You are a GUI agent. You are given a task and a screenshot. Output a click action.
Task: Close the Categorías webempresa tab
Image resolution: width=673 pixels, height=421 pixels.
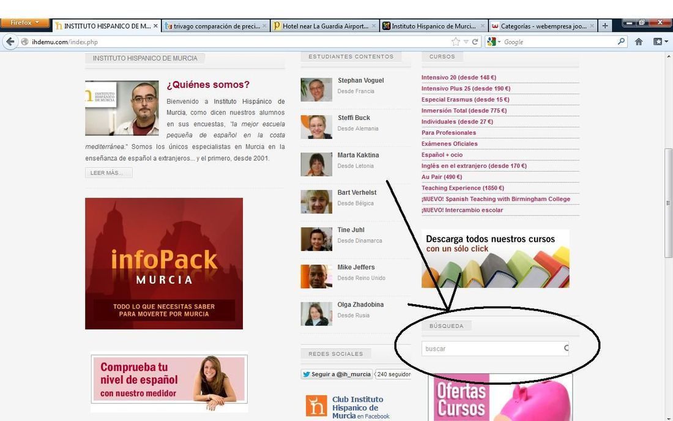click(x=592, y=26)
